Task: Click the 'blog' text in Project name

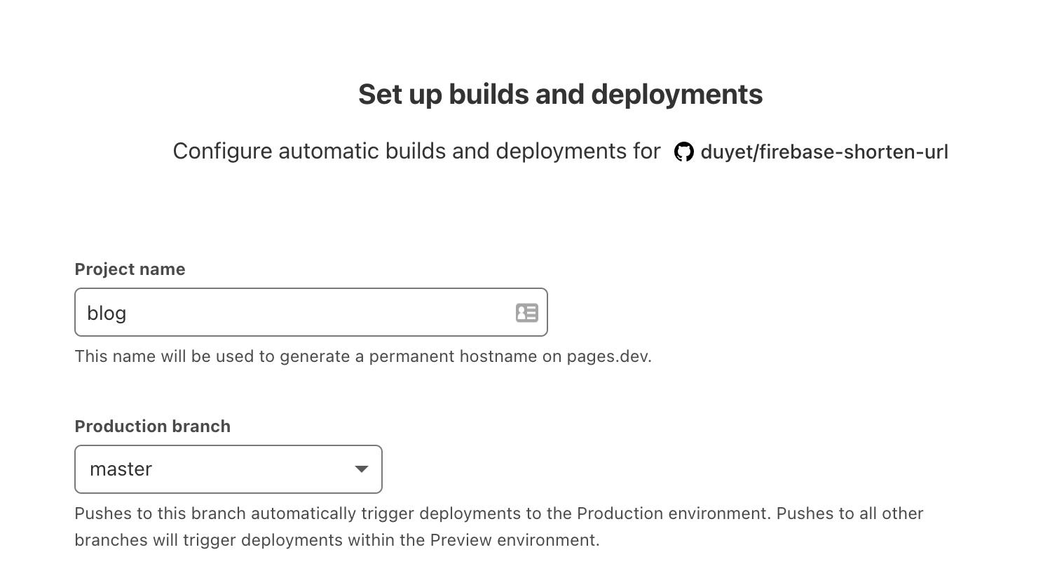Action: pos(107,313)
